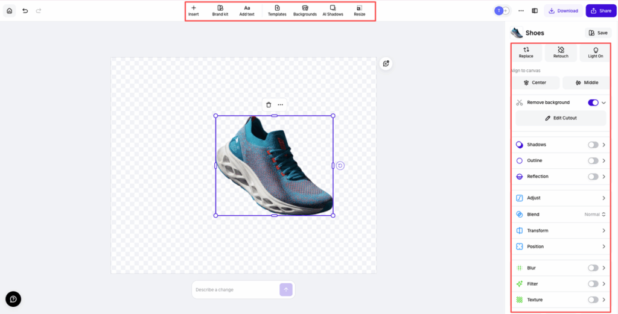The width and height of the screenshot is (618, 314).
Task: Click the Outline circle icon
Action: (x=520, y=160)
